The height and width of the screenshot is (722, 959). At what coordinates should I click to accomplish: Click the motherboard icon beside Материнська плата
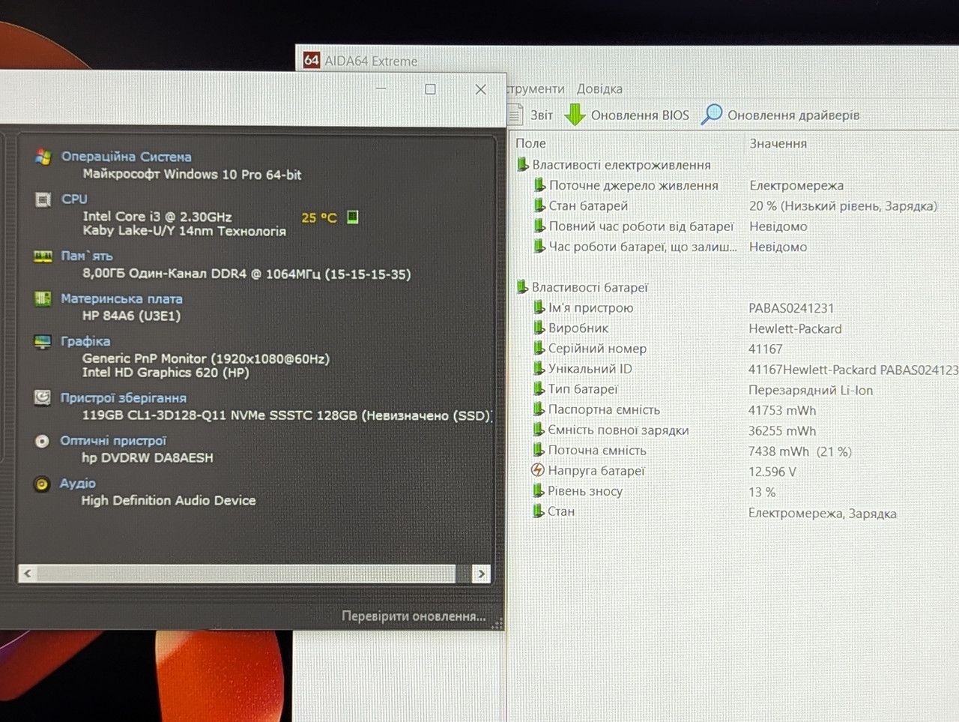(43, 299)
